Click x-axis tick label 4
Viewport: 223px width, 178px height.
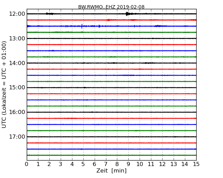[x=72, y=164]
